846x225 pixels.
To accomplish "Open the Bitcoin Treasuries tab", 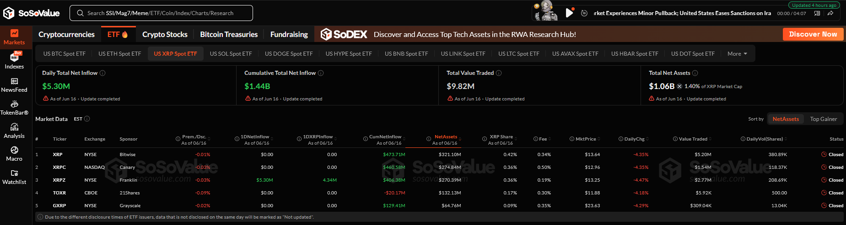I will click(x=229, y=34).
